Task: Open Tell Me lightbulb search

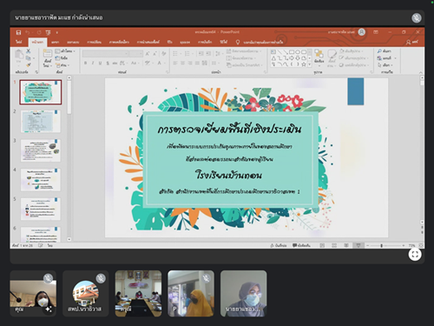Action: click(x=238, y=43)
